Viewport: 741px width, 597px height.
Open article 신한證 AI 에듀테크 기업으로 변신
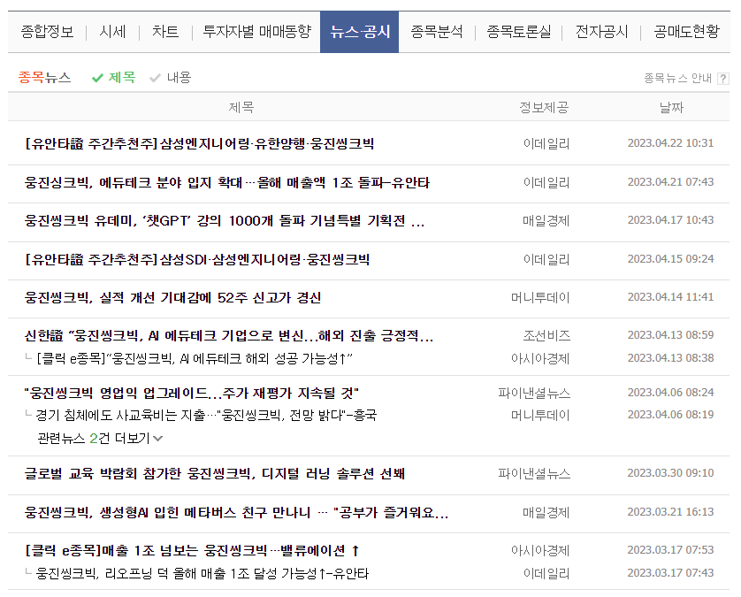(229, 335)
